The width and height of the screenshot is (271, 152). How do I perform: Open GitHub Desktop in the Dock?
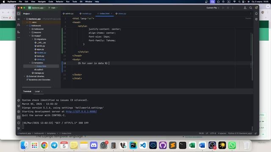tap(163, 145)
